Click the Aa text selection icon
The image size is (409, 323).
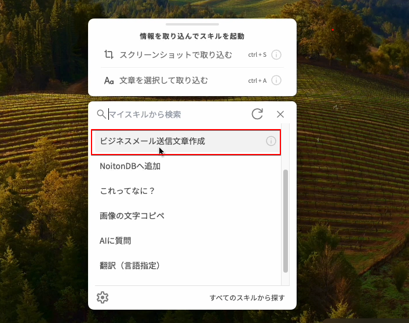(x=109, y=80)
